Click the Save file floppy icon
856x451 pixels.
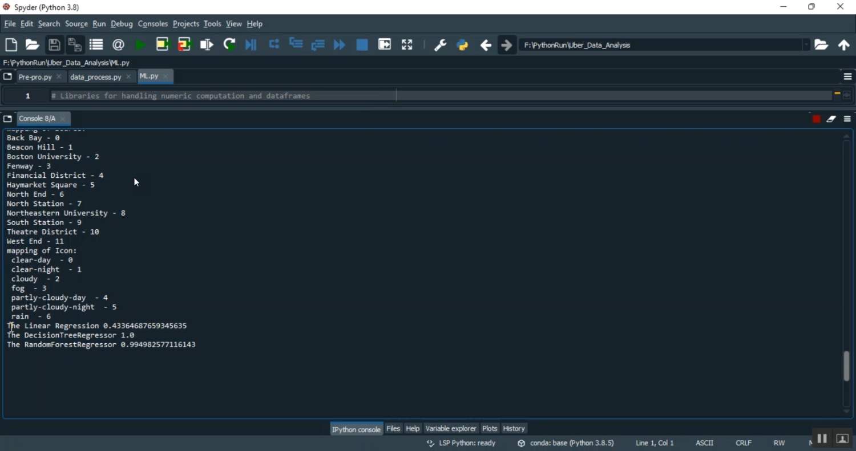pyautogui.click(x=54, y=45)
